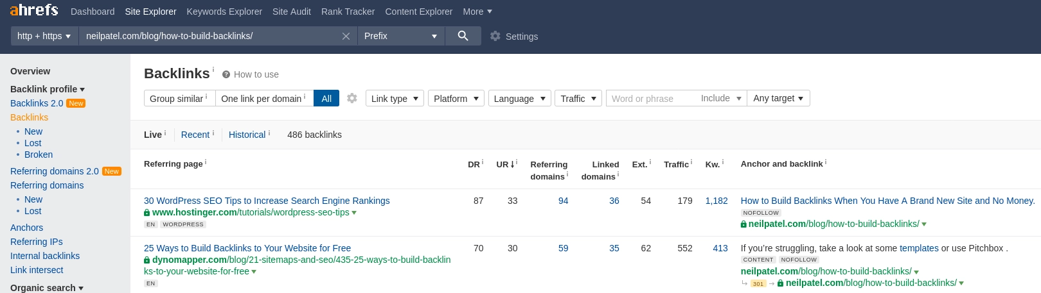Open Lost backlinks in sidebar

33,143
